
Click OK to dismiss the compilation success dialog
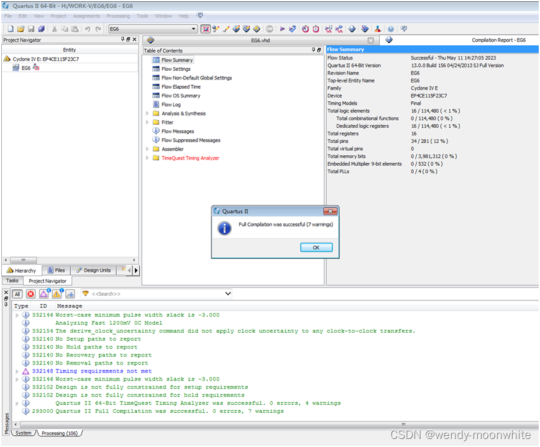pyautogui.click(x=316, y=247)
